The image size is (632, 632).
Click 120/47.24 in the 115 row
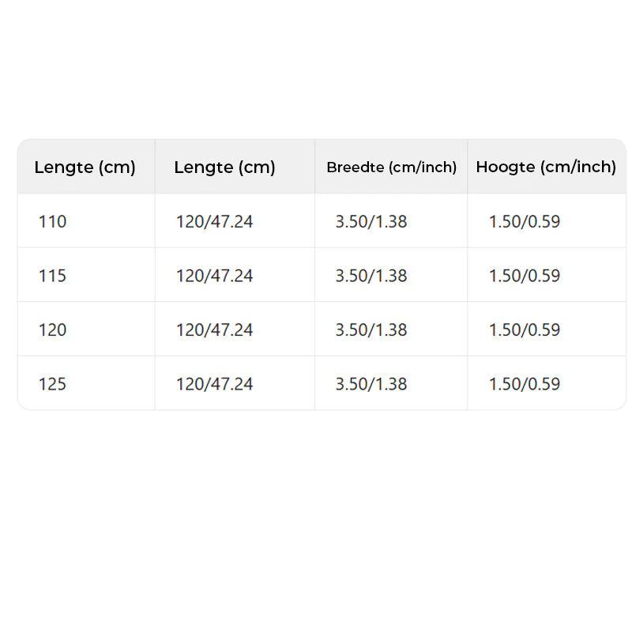(x=214, y=276)
